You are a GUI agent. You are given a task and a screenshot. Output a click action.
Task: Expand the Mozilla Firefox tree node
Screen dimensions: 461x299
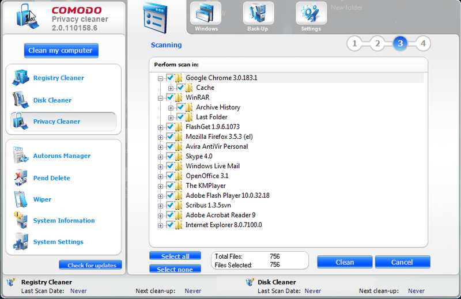tap(160, 137)
